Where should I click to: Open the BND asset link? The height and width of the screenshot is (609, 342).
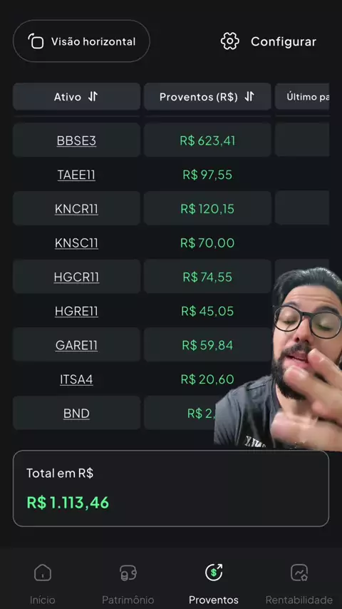point(76,414)
